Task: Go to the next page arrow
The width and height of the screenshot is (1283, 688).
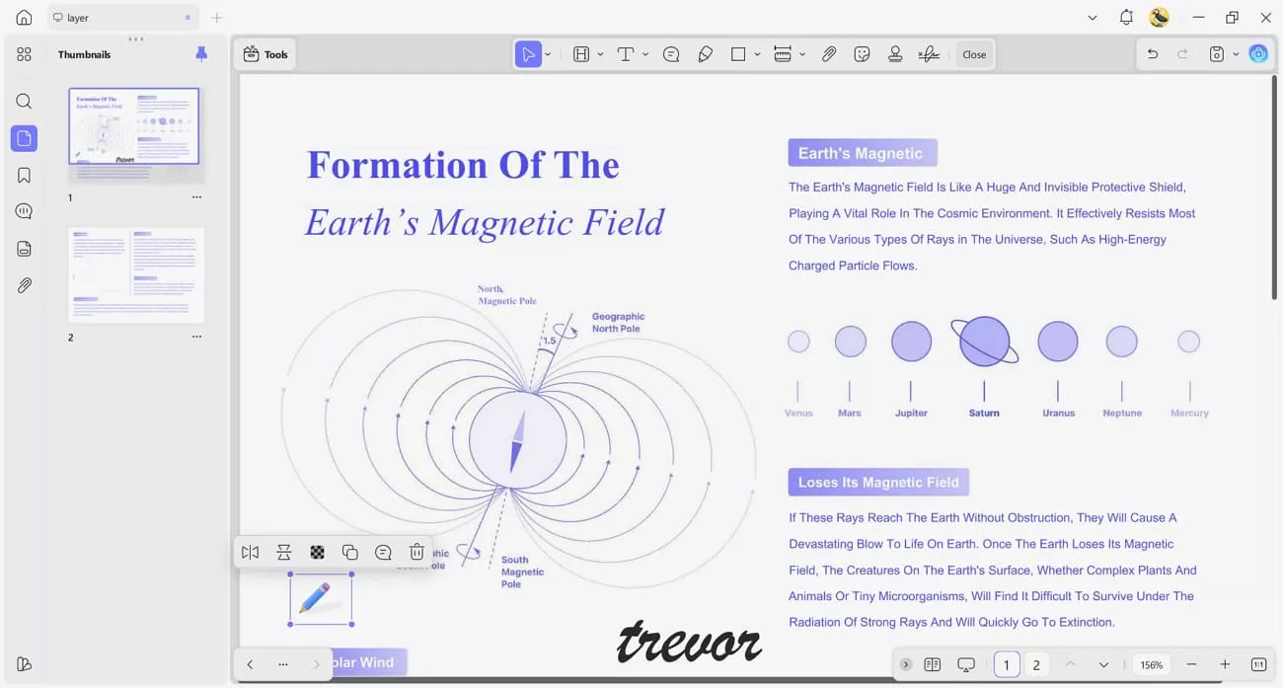Action: [x=1103, y=664]
